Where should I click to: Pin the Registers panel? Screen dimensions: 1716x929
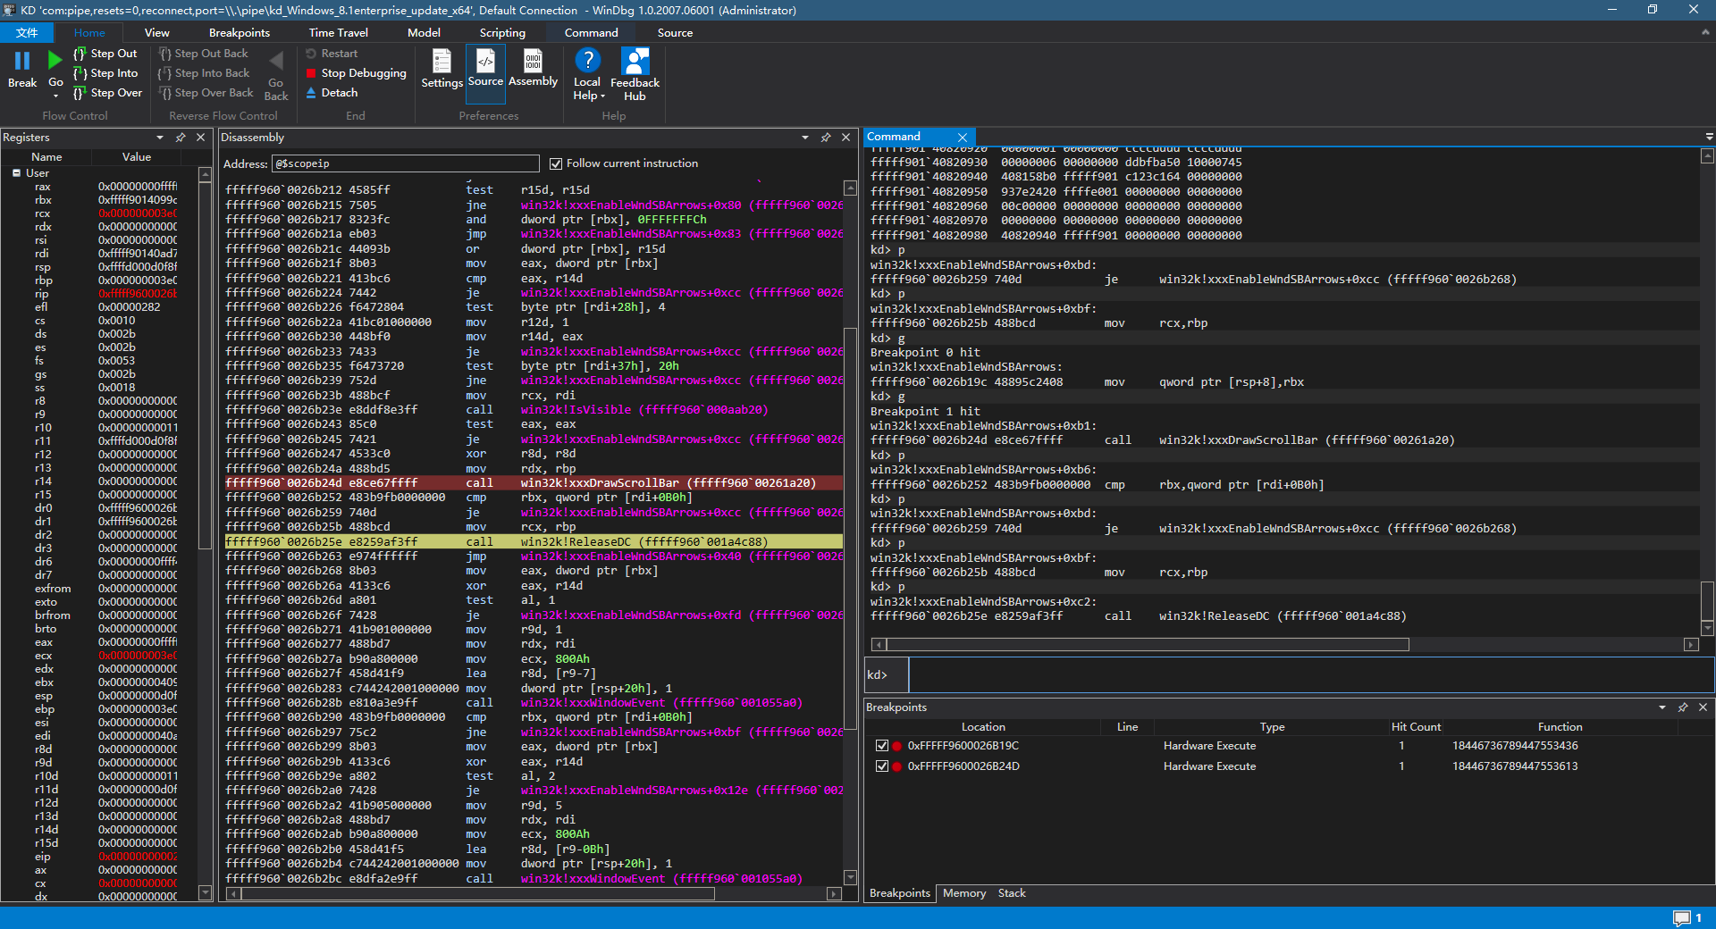181,138
